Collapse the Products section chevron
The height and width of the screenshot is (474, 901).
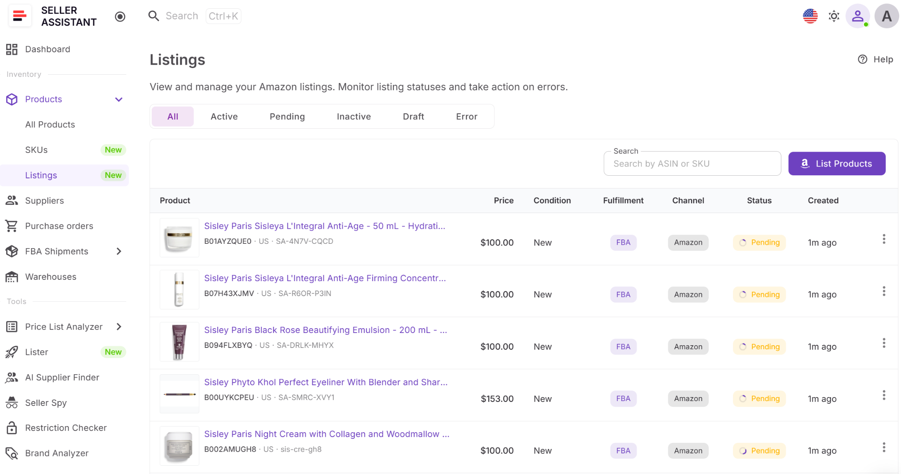pos(119,99)
